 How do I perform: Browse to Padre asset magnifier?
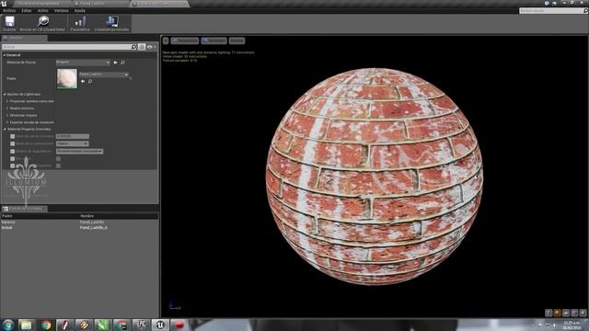click(x=90, y=81)
